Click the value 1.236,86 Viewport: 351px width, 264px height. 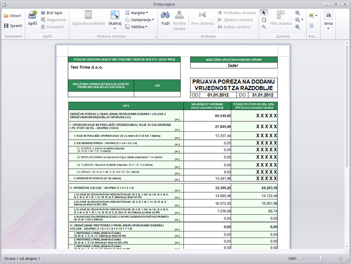click(x=224, y=211)
